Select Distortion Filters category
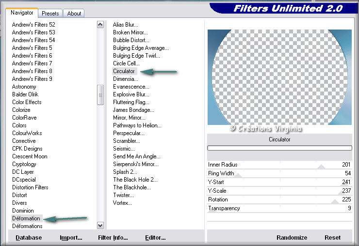Screen dimensions: 359x246 point(30,187)
